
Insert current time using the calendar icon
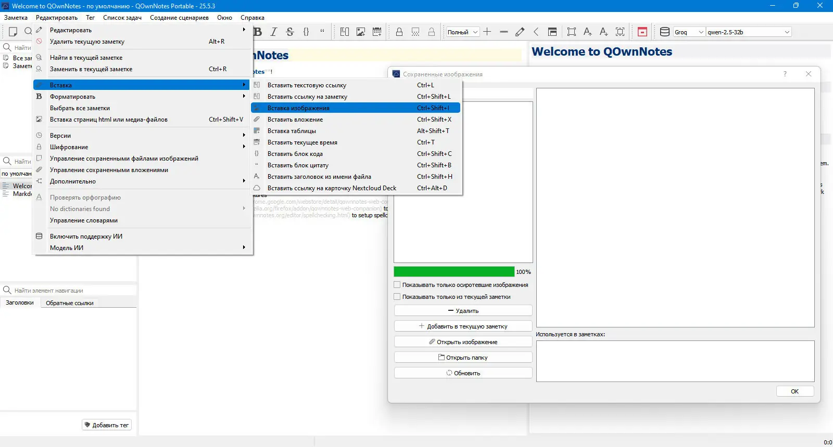coord(377,32)
